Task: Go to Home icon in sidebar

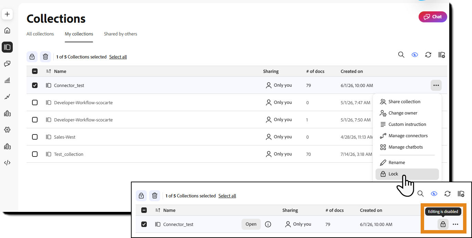Action: pyautogui.click(x=7, y=31)
